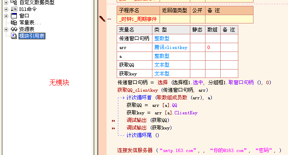The height and width of the screenshot is (155, 288).
Task: Select the 自定义数据类型 tree item
Action: coord(37,3)
